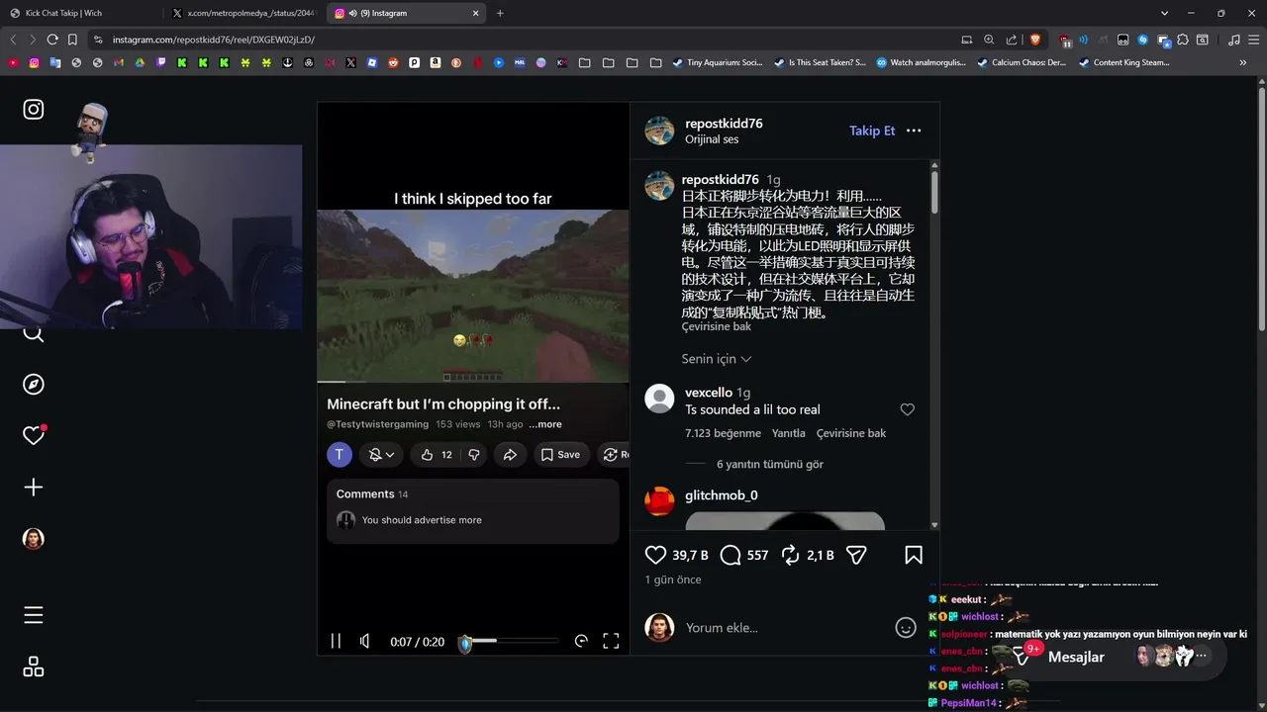
Task: Close the Instagram browser tab
Action: pos(476,13)
